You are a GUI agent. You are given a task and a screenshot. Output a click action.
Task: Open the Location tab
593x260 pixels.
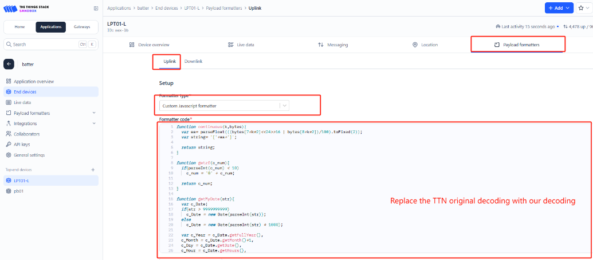425,45
